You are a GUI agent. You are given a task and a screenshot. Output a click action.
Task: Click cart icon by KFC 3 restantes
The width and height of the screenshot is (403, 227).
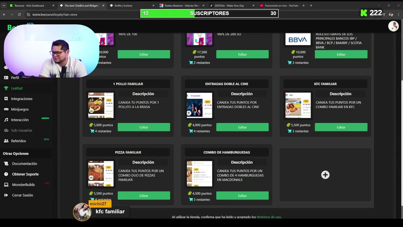pyautogui.click(x=290, y=131)
